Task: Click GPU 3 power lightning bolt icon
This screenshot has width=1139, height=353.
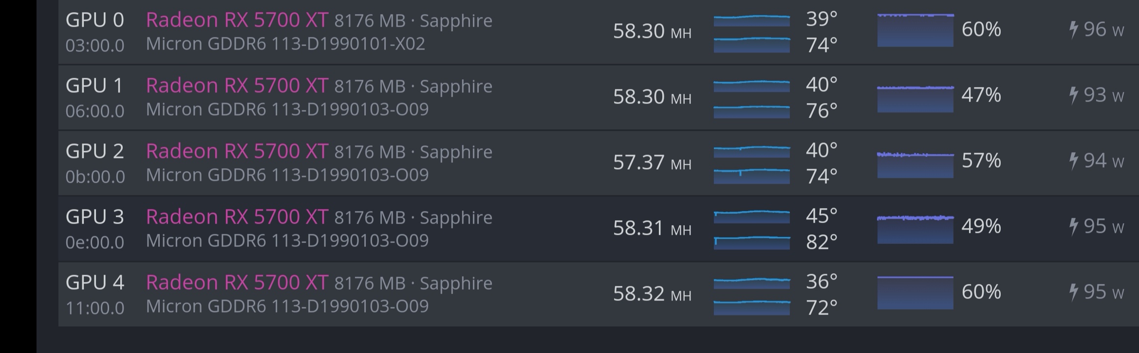Action: point(1073,227)
